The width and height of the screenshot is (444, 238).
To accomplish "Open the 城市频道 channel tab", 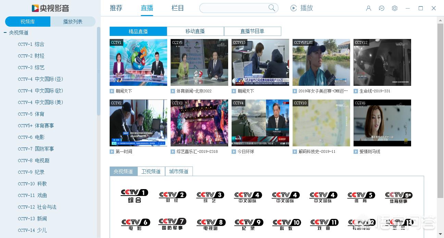I will 179,171.
